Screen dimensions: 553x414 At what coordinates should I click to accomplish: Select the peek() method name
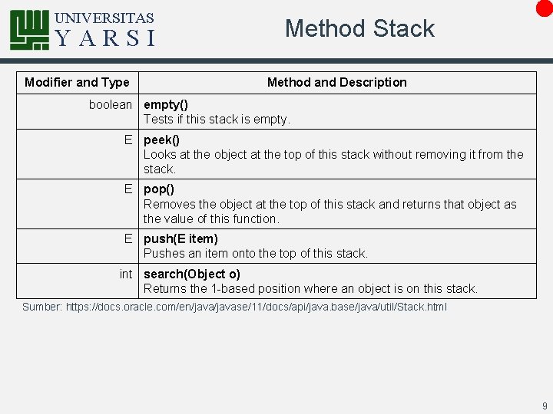(161, 140)
